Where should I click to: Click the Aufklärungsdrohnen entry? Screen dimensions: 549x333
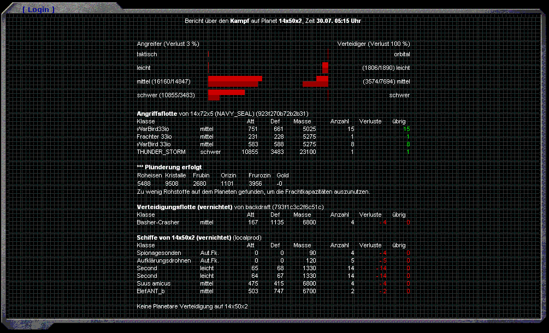click(x=163, y=260)
